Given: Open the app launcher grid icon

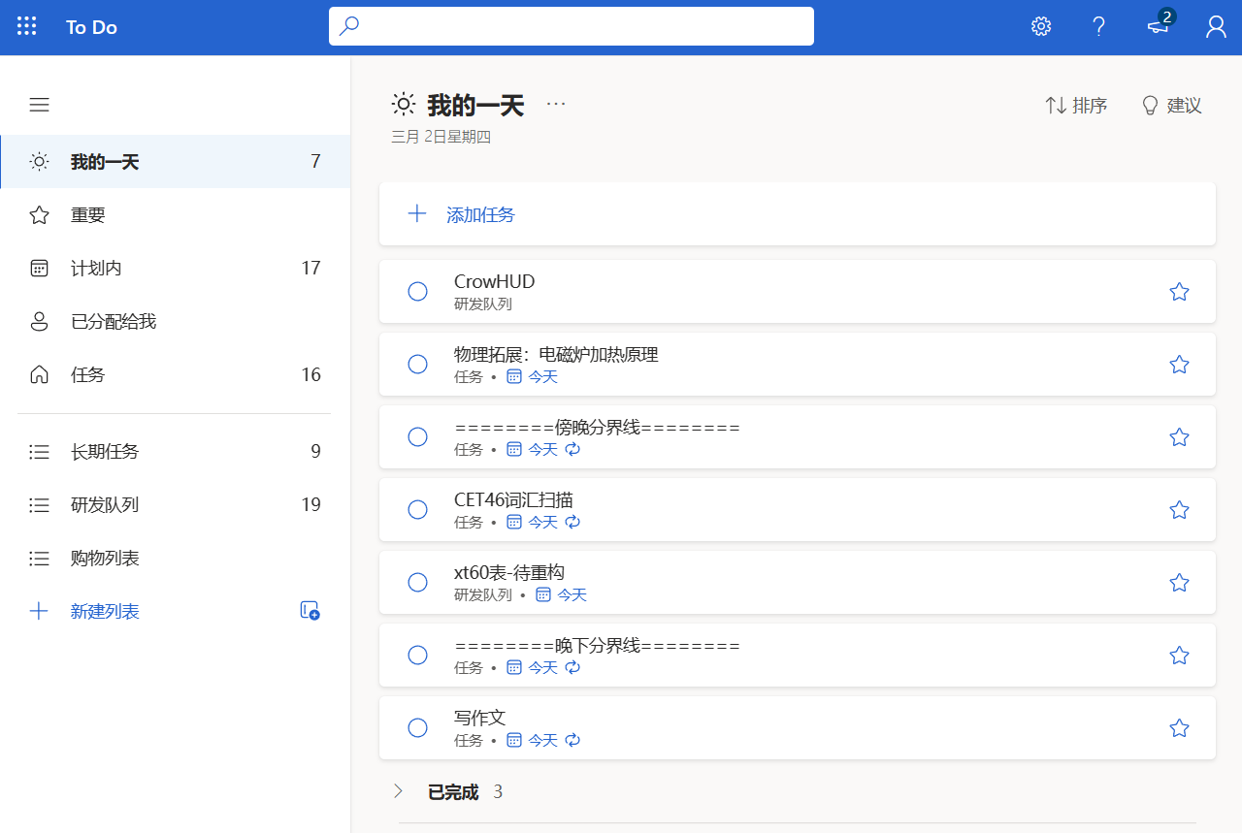Looking at the screenshot, I should coord(27,27).
